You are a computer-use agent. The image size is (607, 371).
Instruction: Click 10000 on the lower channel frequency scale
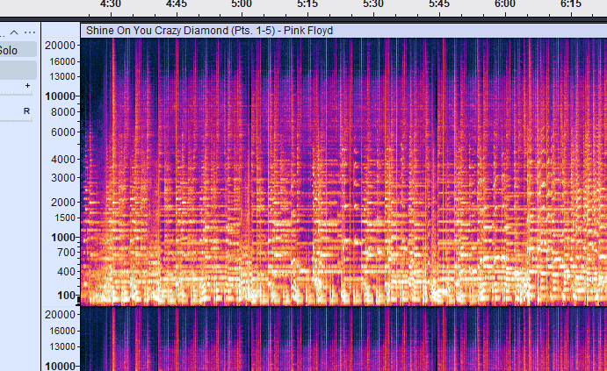point(60,366)
